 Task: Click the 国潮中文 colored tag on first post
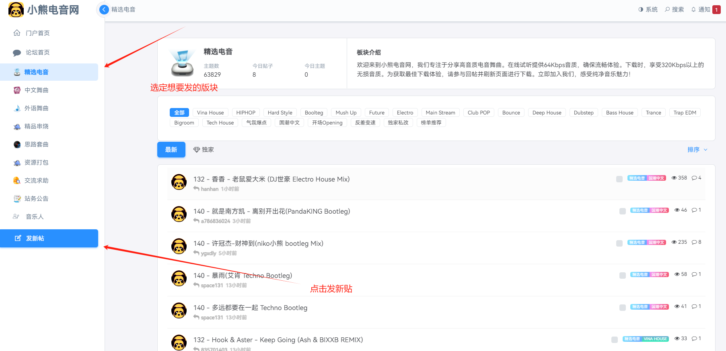(x=657, y=178)
